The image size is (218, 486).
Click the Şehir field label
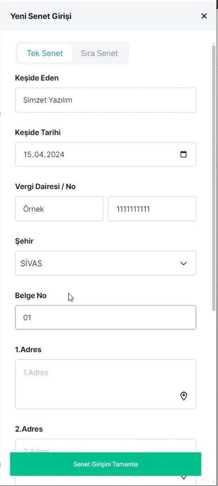coord(24,241)
